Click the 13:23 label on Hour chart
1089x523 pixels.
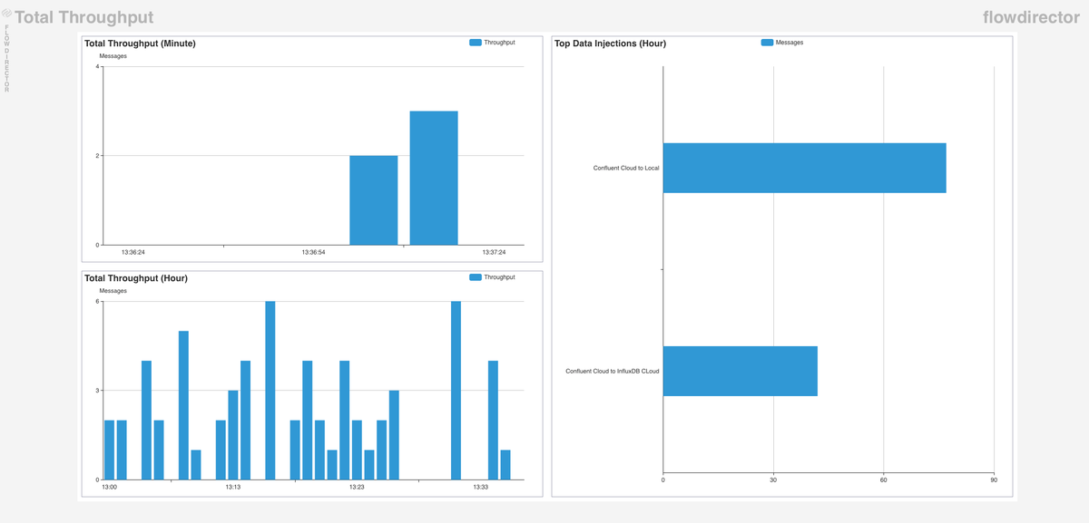[x=357, y=487]
